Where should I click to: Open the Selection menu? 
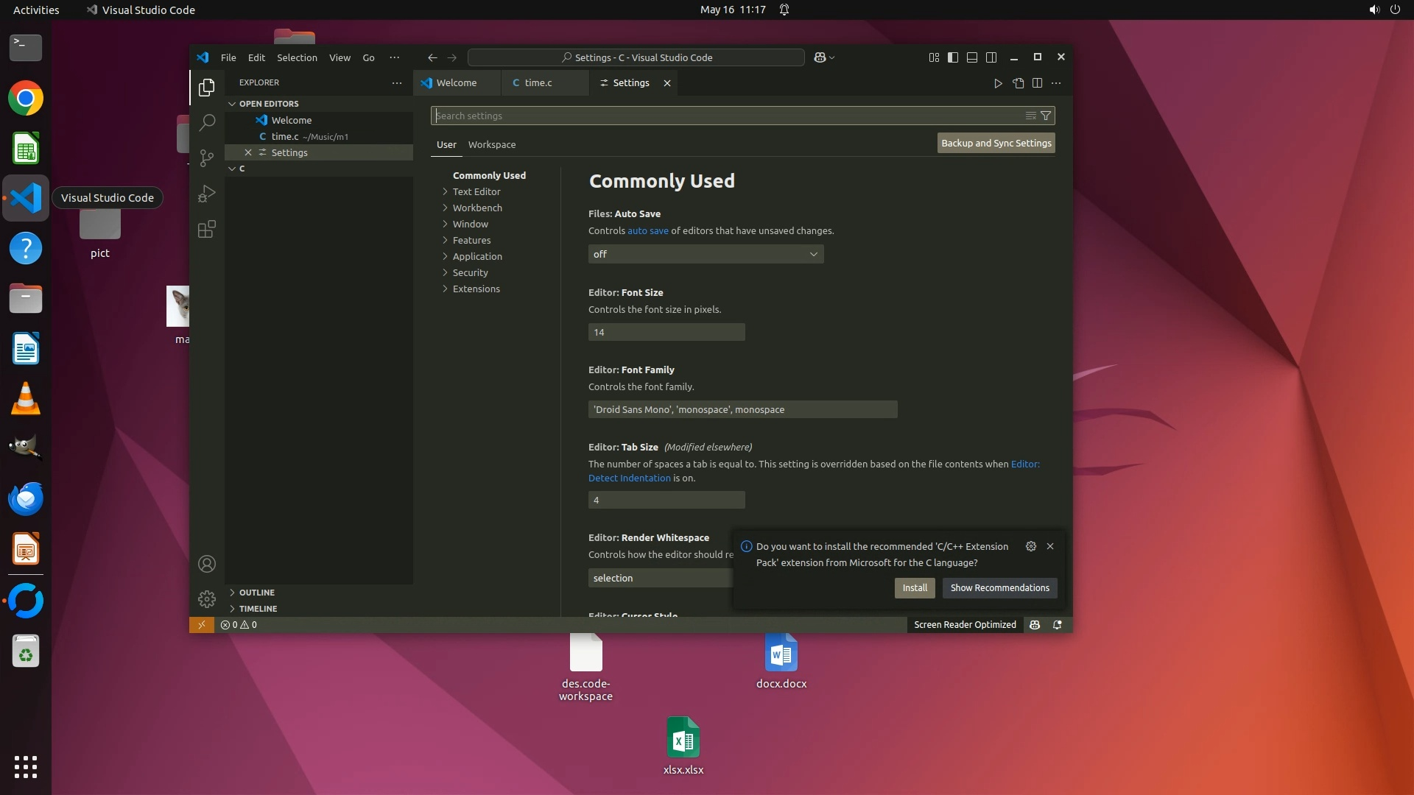(297, 57)
